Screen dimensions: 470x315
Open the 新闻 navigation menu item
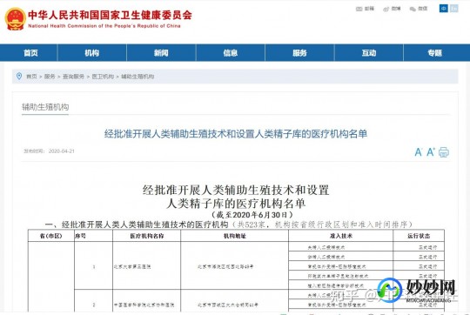click(161, 53)
